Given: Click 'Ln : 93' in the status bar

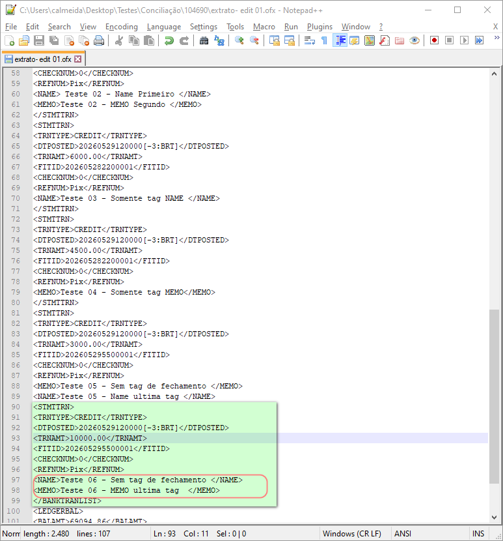Looking at the screenshot, I should point(165,533).
